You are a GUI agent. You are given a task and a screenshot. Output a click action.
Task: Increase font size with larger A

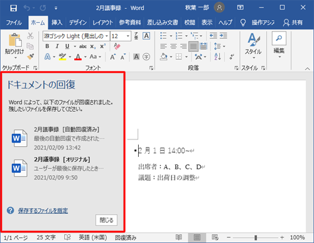[112, 57]
